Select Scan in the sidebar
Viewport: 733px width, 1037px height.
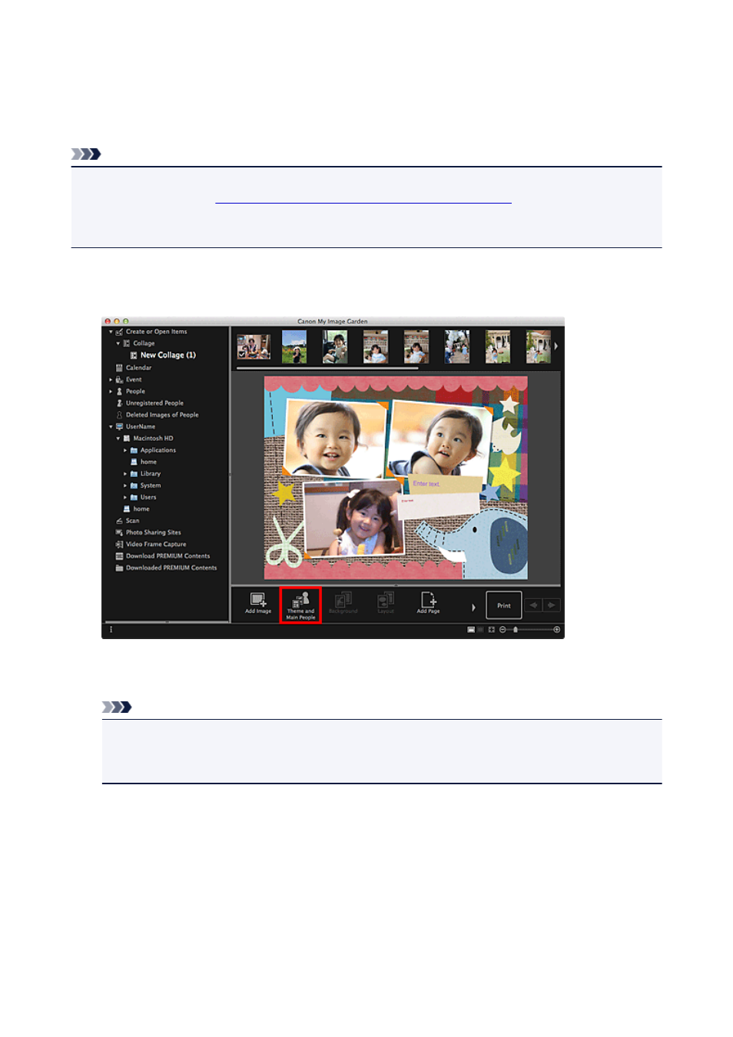(132, 521)
